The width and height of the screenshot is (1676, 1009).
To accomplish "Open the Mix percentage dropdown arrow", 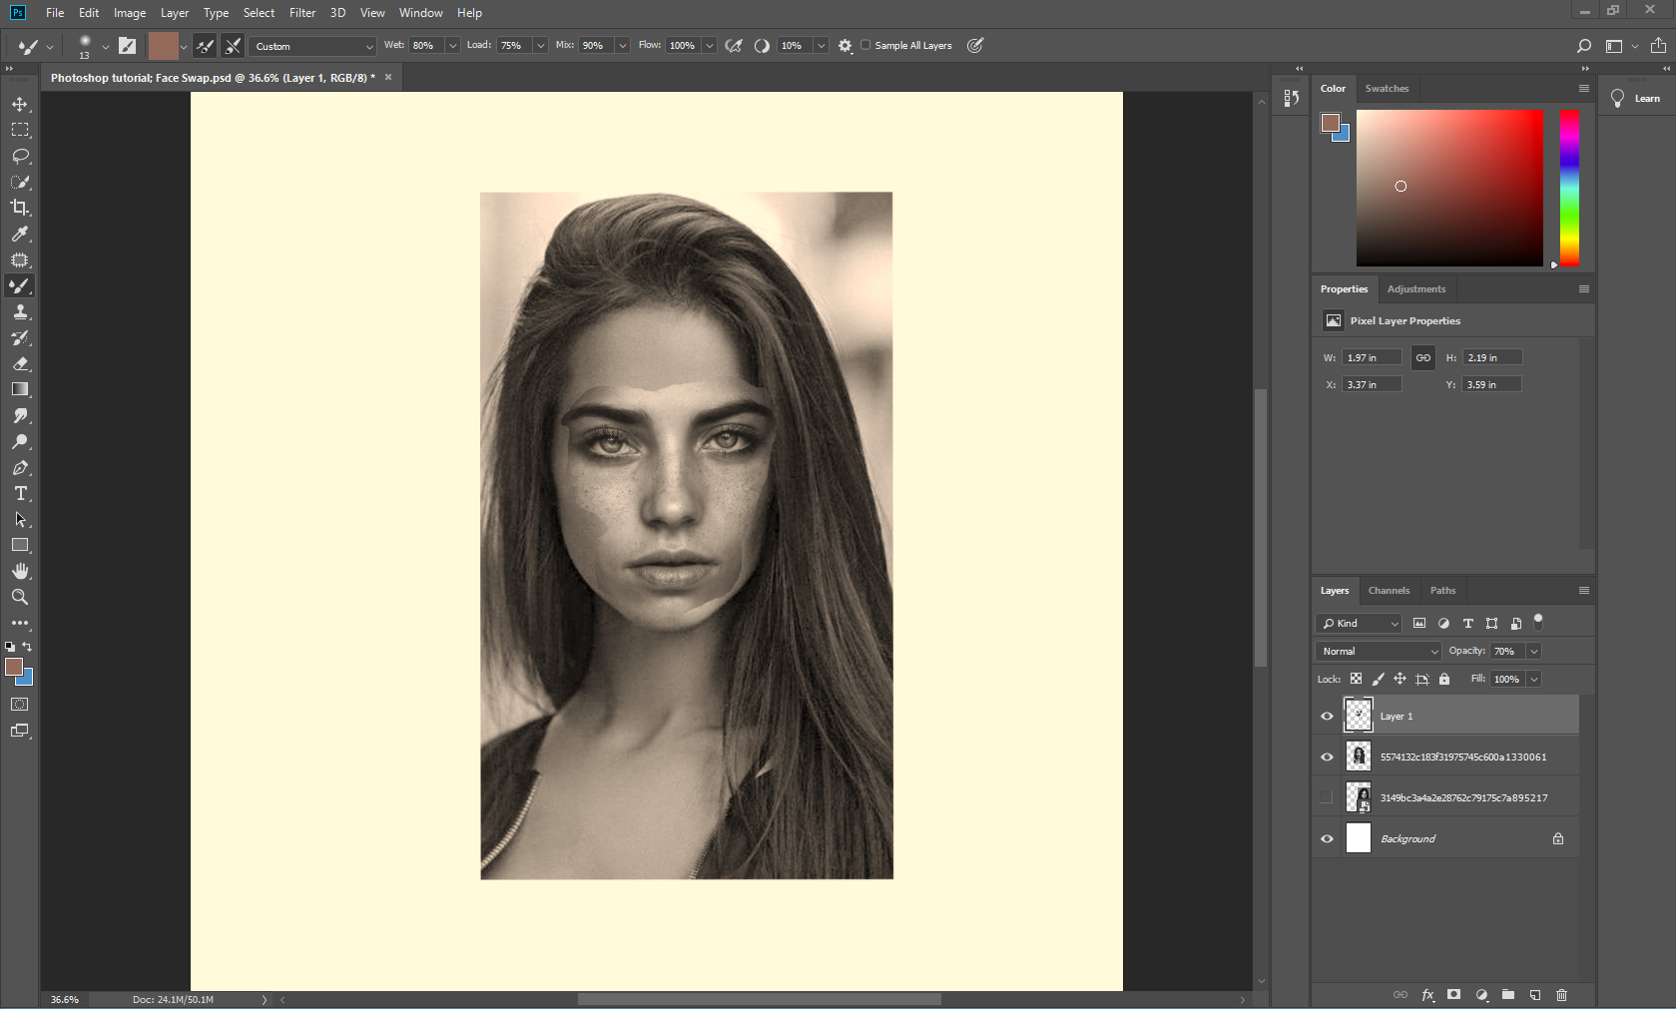I will (x=622, y=46).
